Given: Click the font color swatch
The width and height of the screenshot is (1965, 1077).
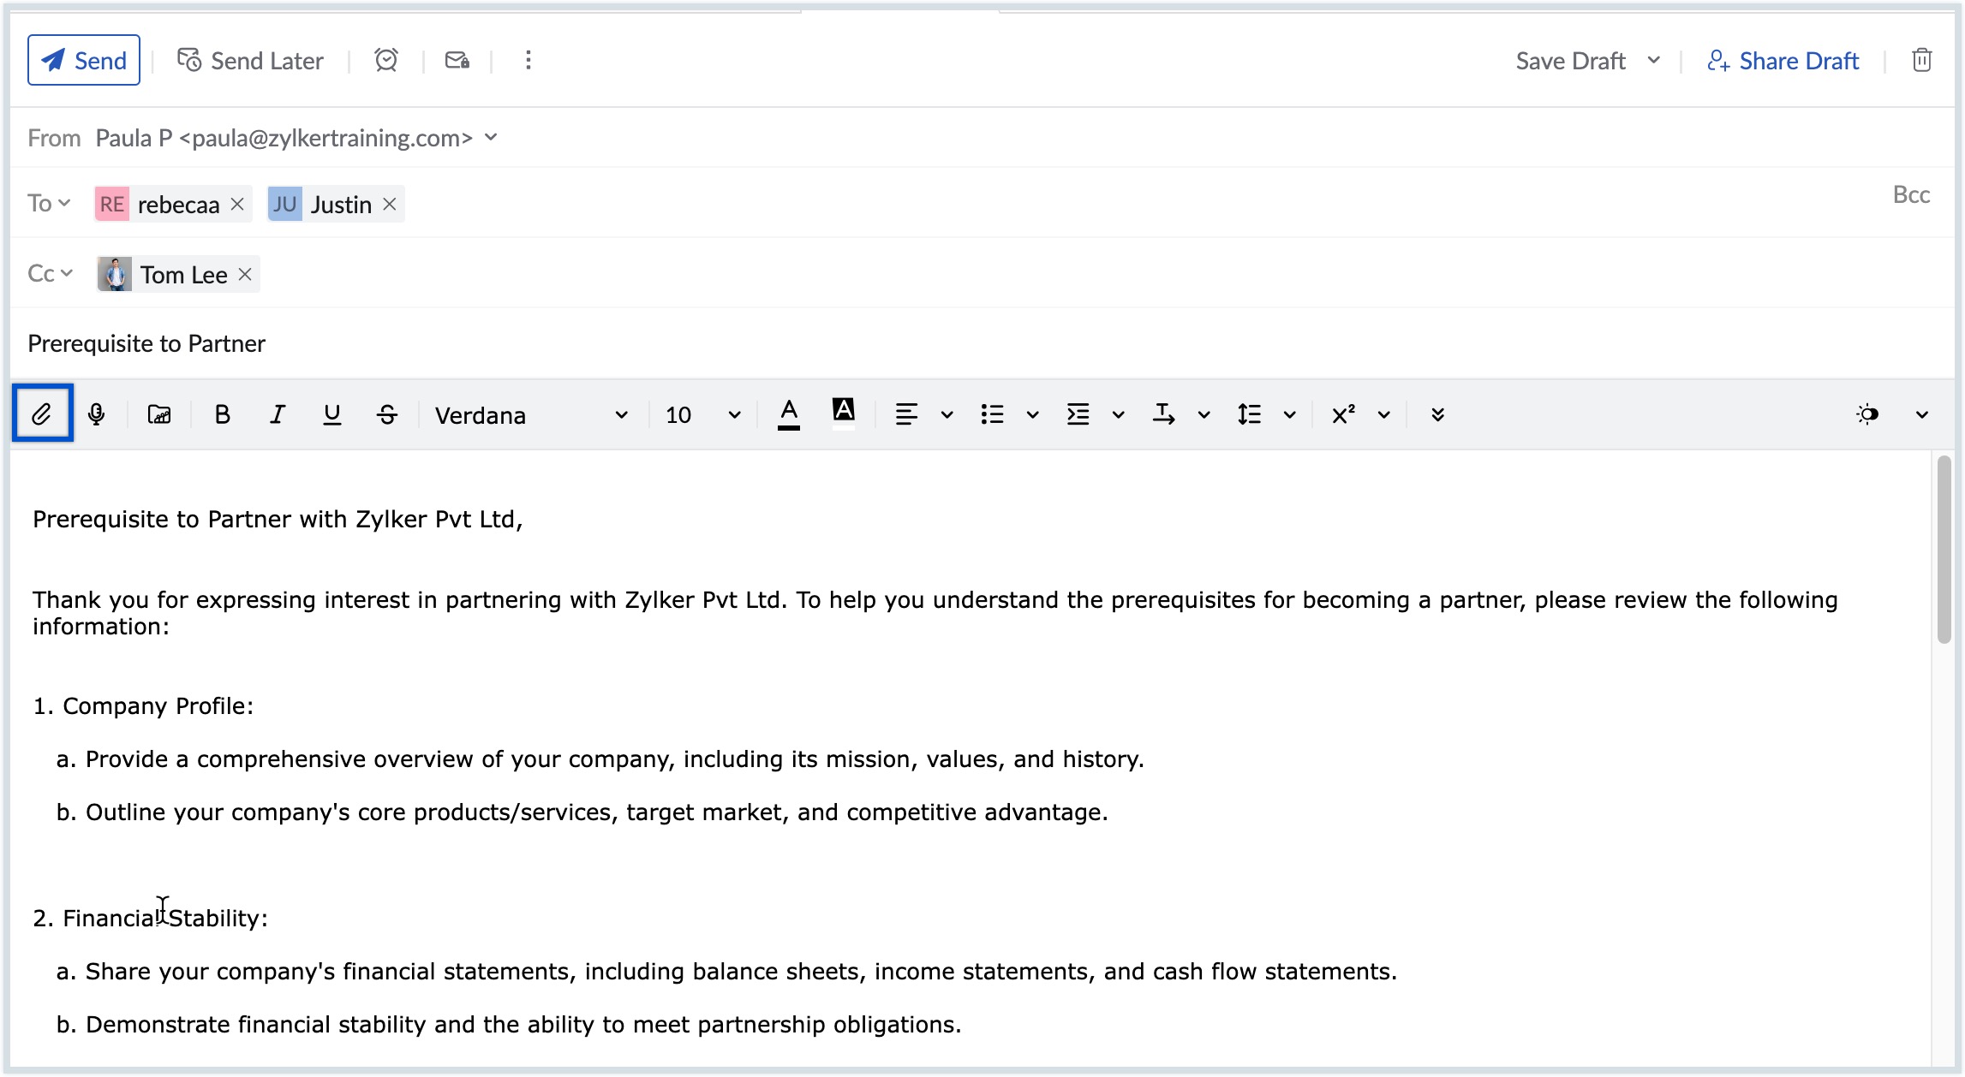Looking at the screenshot, I should click(788, 414).
